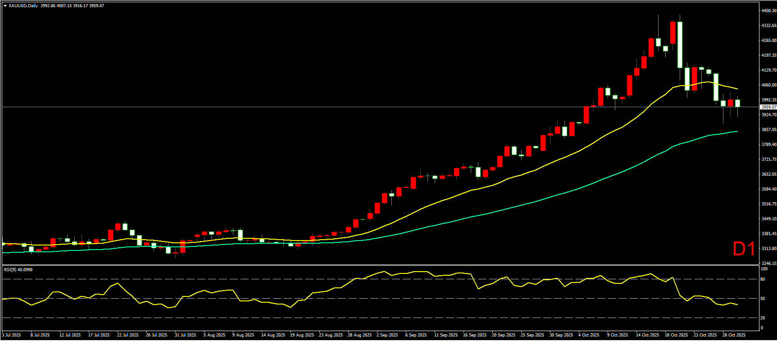Click the RSI 20 level label
Viewport: 777px width, 341px height.
pos(763,318)
